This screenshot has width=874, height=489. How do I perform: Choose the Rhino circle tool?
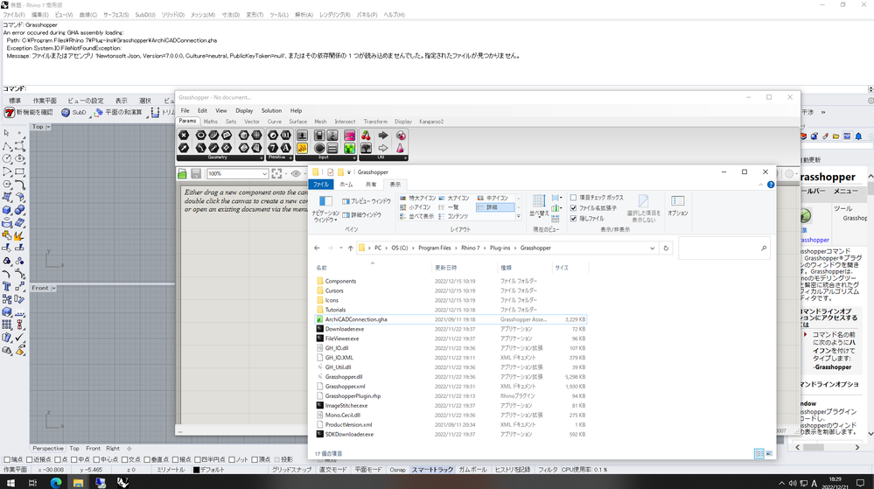(x=7, y=159)
